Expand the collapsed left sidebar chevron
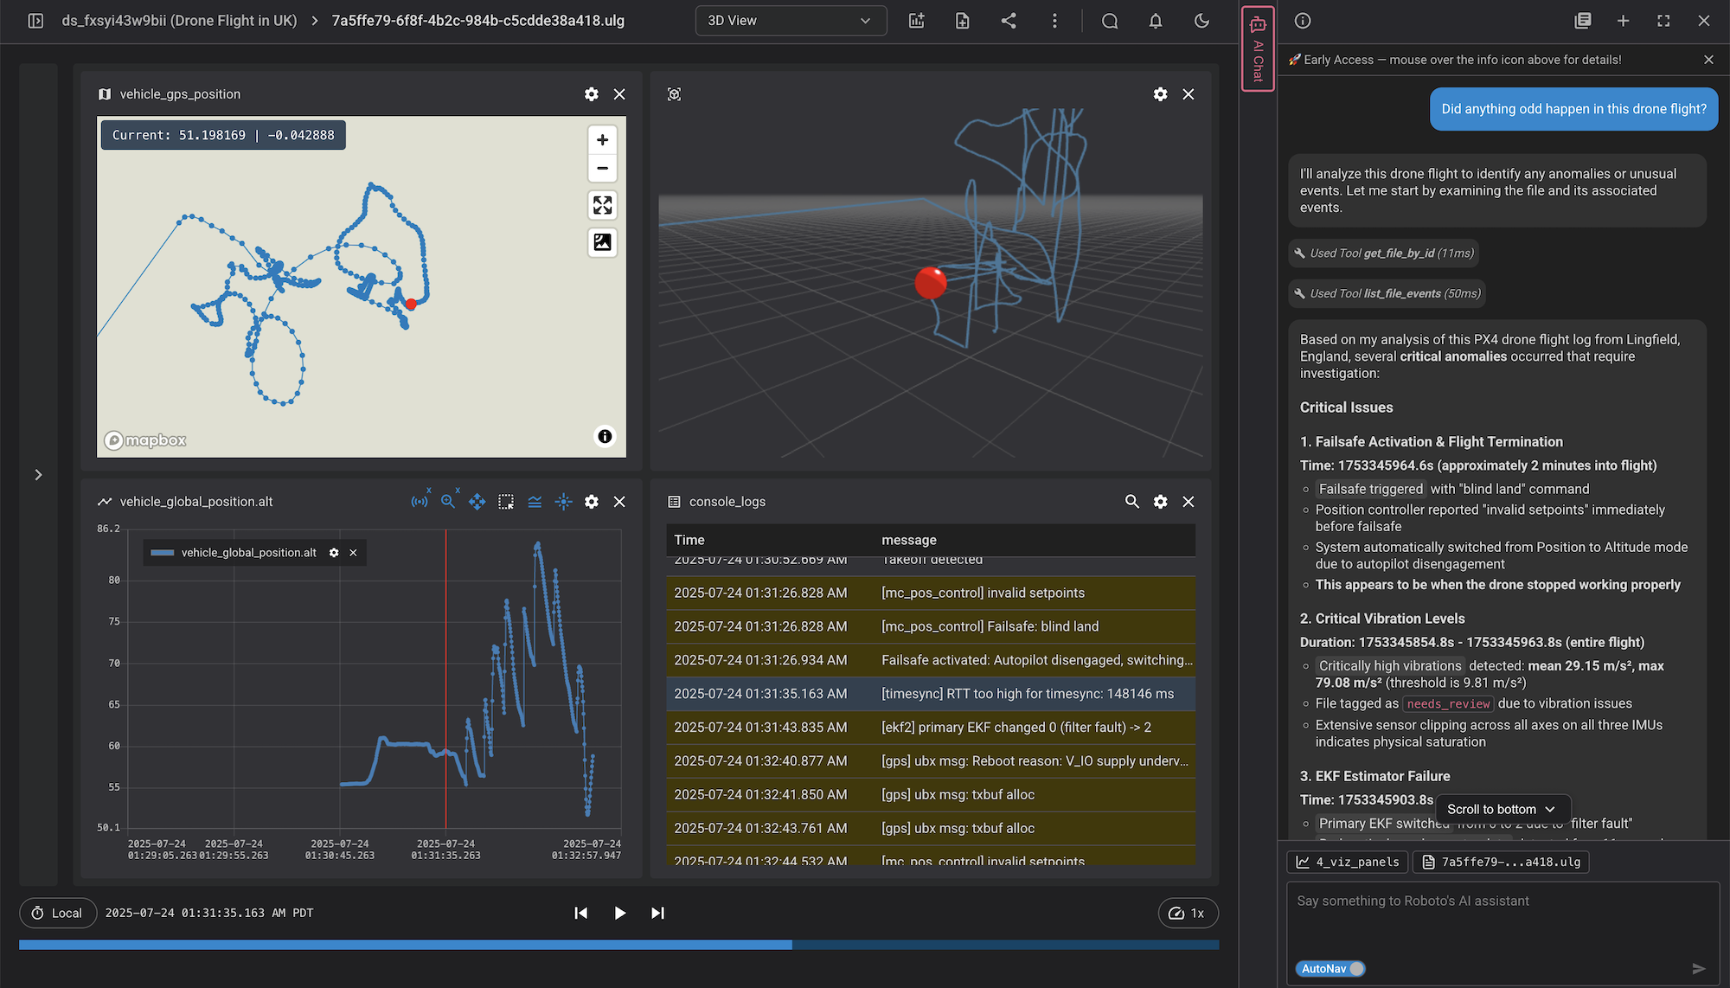Screen dimensions: 1730x988 [38, 474]
